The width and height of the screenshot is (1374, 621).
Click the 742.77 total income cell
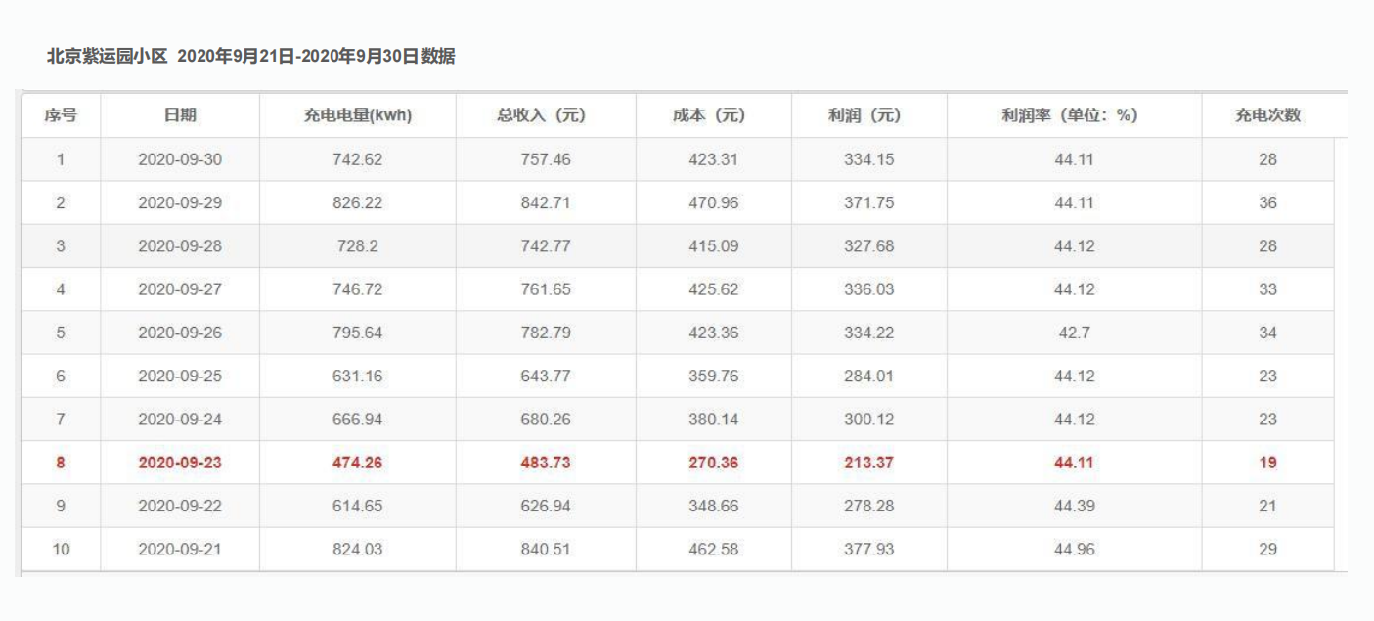[x=546, y=246]
